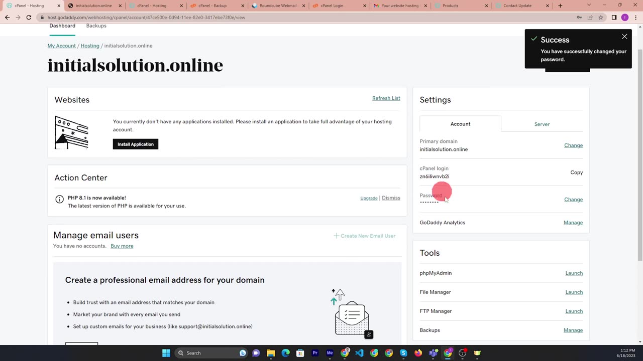The image size is (643, 361).
Task: Copy the cPanel login username
Action: click(576, 172)
